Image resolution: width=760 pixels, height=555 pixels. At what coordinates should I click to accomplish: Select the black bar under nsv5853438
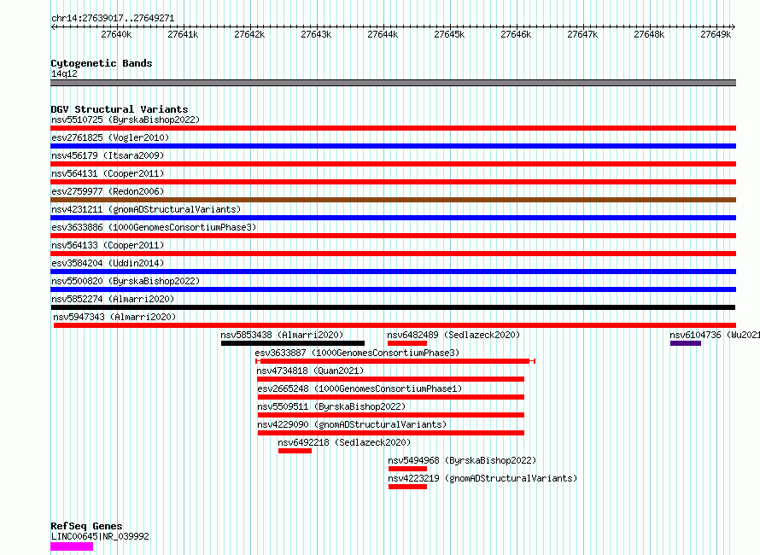(x=293, y=343)
